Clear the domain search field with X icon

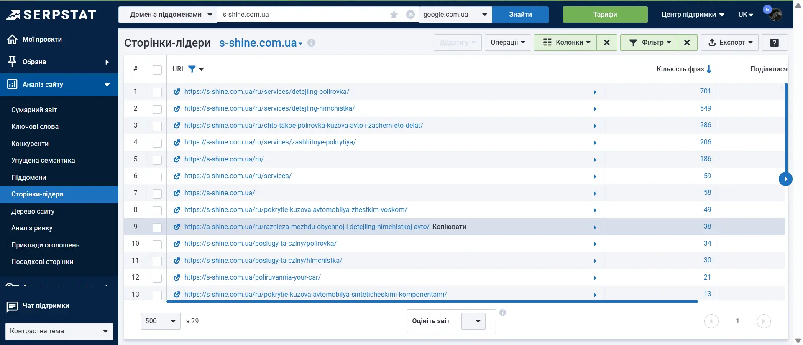[410, 15]
